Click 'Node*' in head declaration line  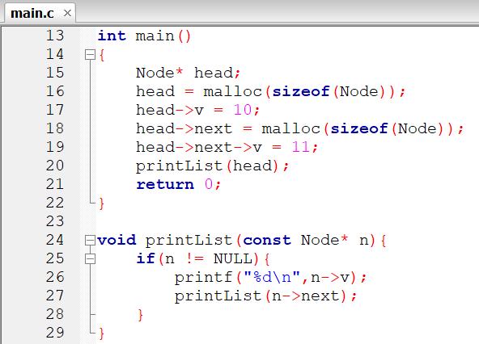pos(159,73)
